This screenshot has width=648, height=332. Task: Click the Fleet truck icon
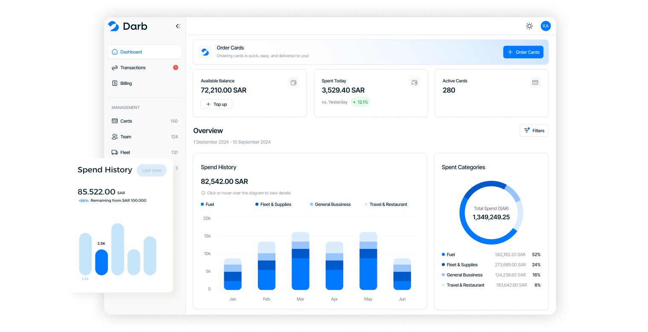coord(115,153)
